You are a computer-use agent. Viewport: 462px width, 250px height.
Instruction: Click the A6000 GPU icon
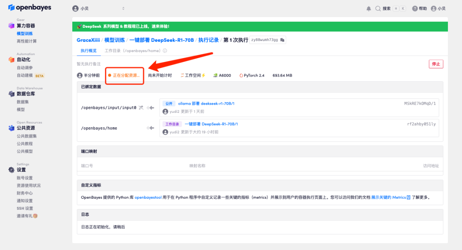point(215,75)
